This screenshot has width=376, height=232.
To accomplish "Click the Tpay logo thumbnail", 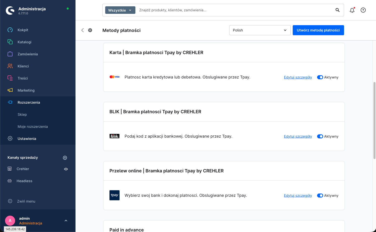I will tap(115, 195).
